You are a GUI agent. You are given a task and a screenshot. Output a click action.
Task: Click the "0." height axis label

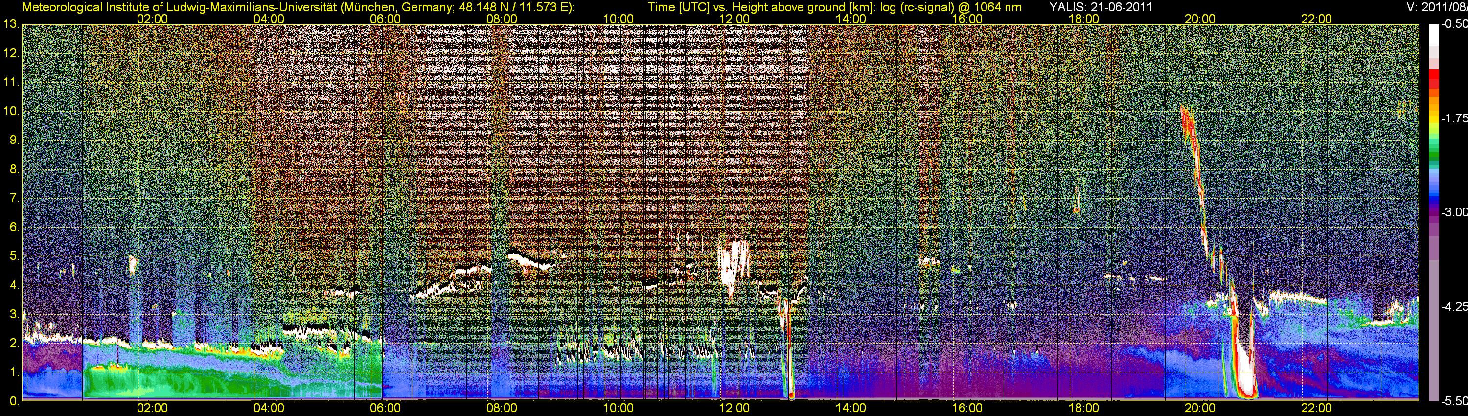[x=14, y=401]
